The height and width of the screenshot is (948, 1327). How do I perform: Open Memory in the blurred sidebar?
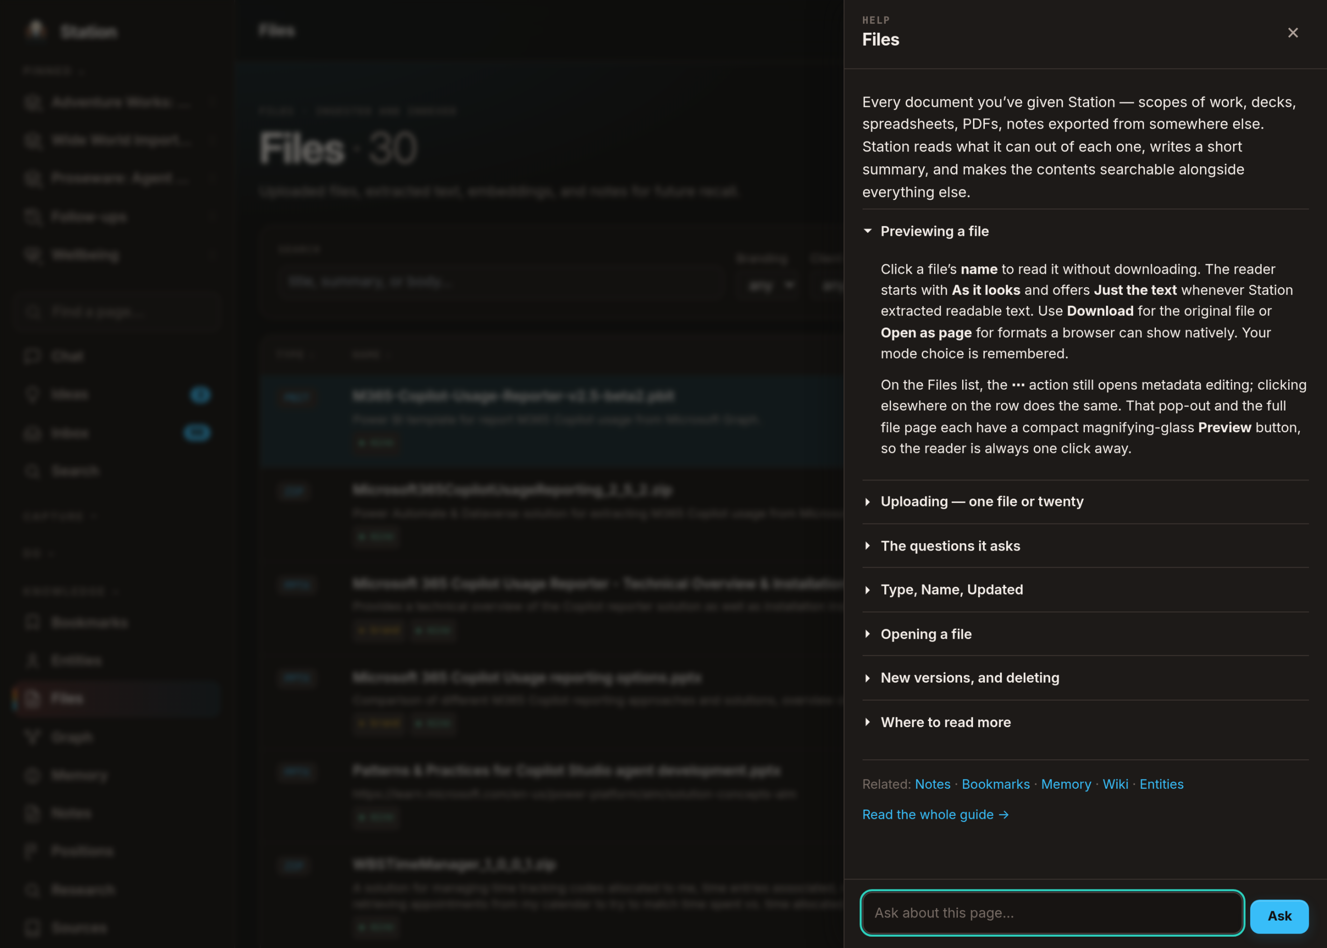coord(117,775)
